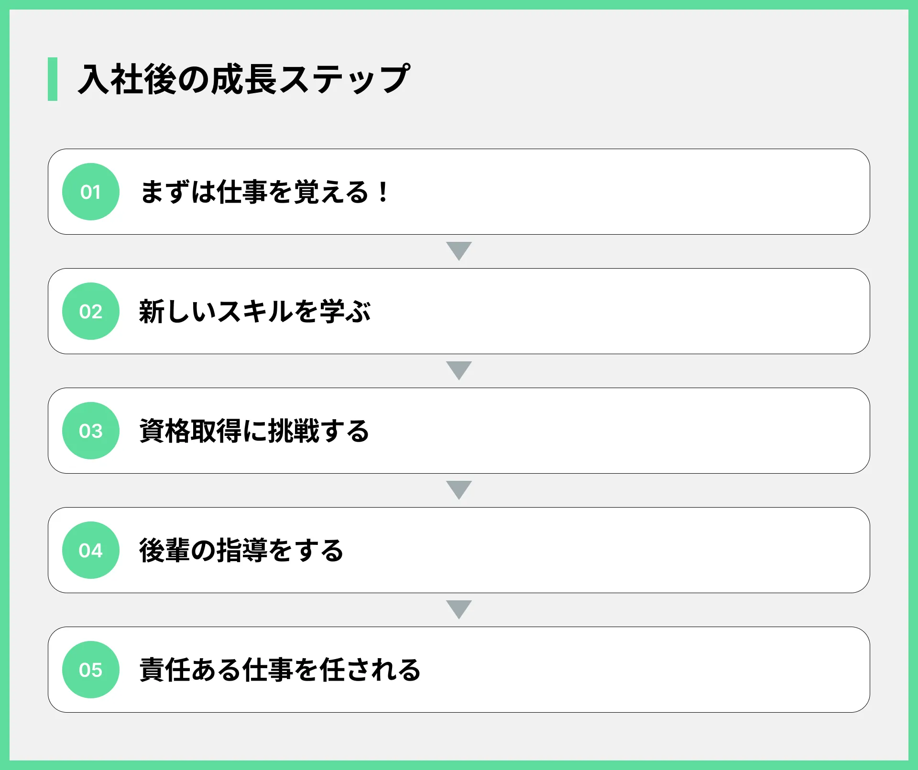Click the down arrow below step 01
Viewport: 918px width, 770px height.
459,251
